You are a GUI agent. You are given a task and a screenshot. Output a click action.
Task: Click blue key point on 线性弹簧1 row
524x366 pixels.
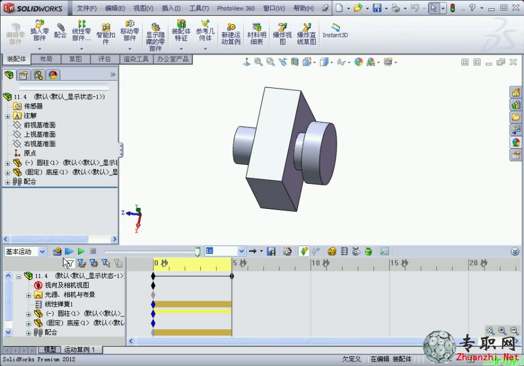[x=153, y=304]
